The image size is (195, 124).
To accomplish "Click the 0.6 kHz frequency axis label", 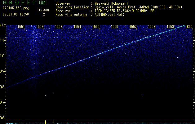I will [x=2, y=118].
